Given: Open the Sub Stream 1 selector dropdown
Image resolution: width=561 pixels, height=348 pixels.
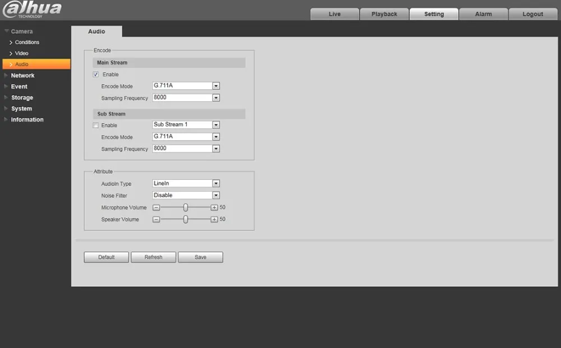Looking at the screenshot, I should click(x=186, y=125).
